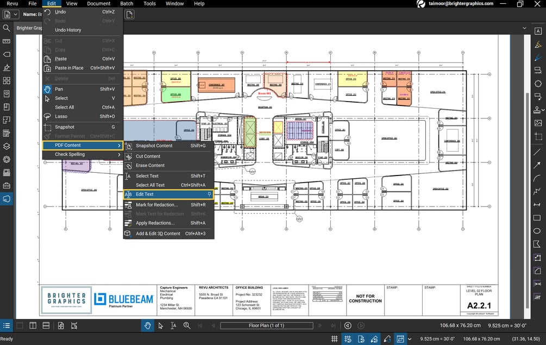
Task: Enable the side-by-side split view layout
Action: tap(33, 326)
